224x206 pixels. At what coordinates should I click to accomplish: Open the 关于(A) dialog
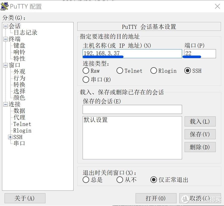click(x=25, y=198)
